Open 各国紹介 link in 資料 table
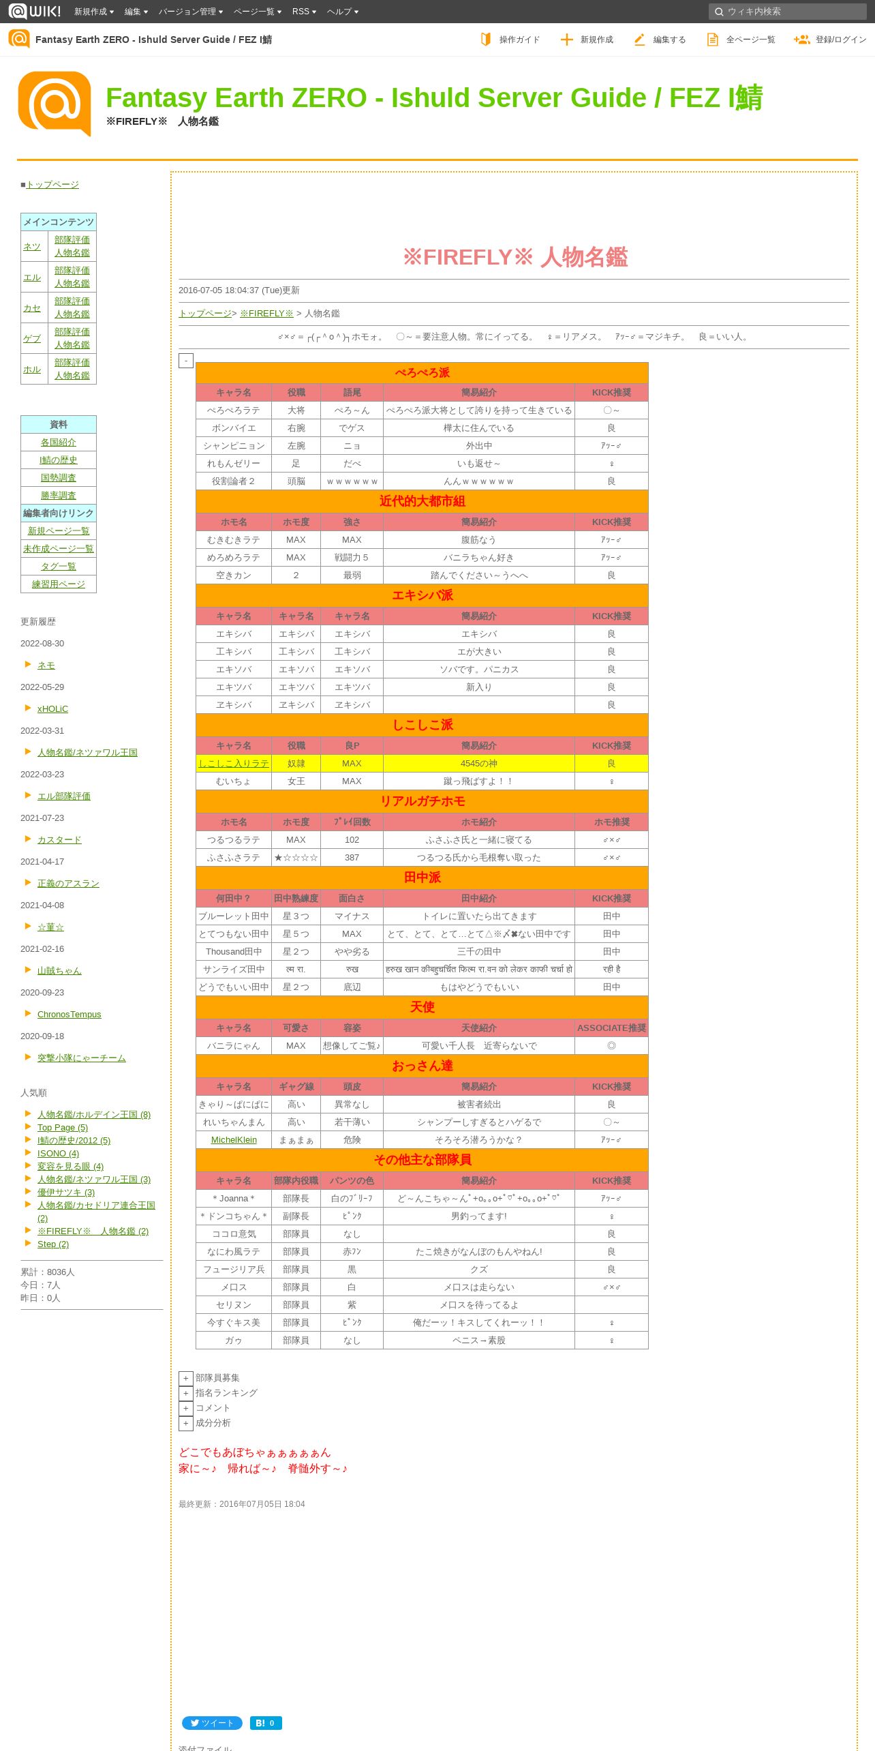 59,443
